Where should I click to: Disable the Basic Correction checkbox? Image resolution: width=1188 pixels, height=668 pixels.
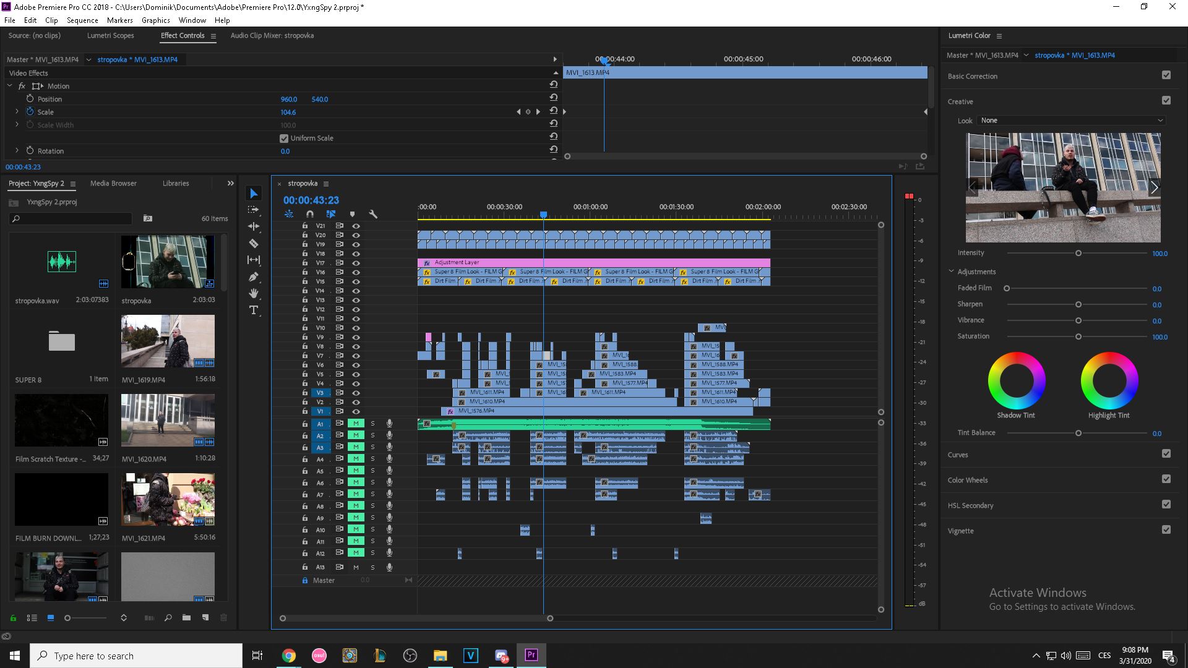click(x=1166, y=75)
